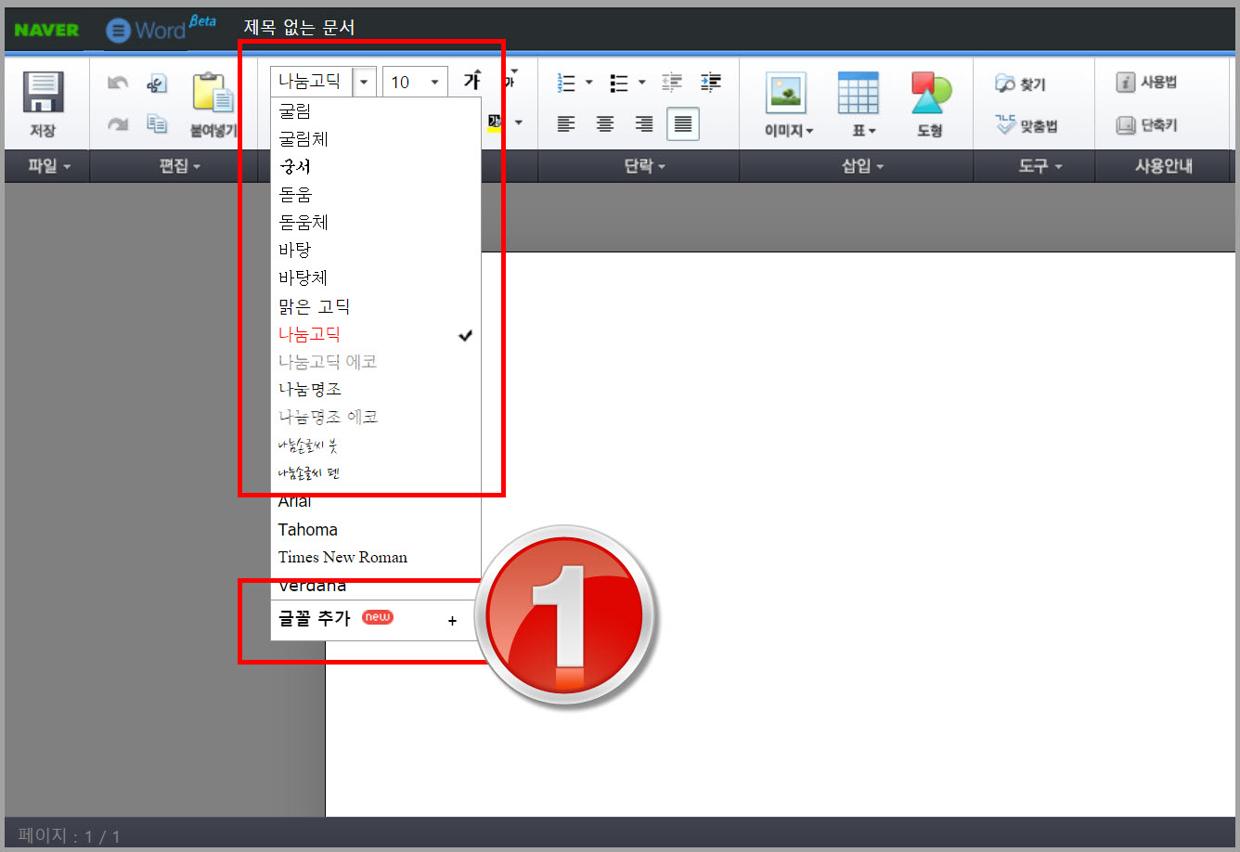Open the 삽입 group menu

pos(862,166)
